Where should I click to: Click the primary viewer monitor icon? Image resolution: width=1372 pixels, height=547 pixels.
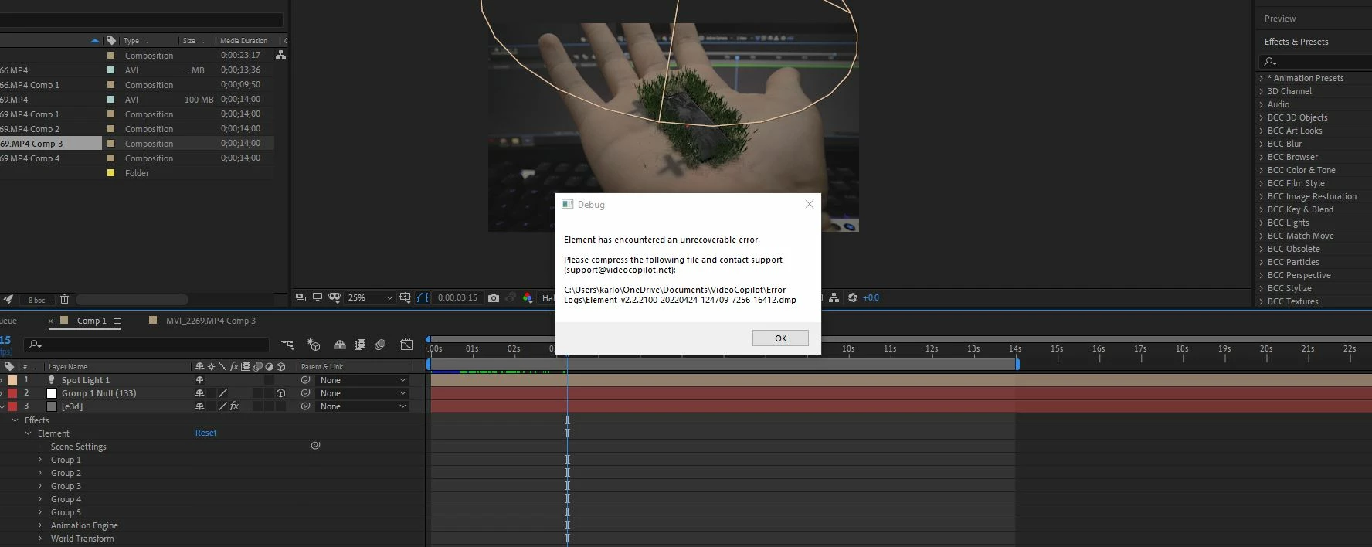click(x=317, y=297)
